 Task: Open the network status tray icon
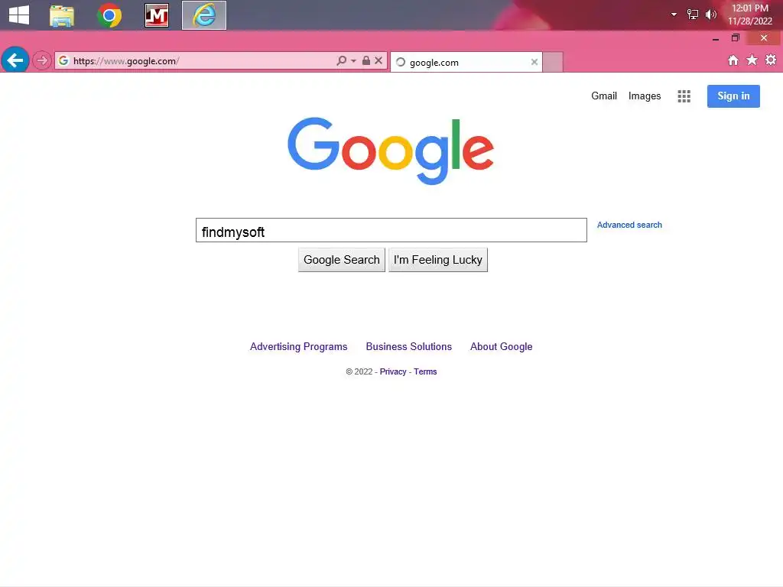[x=693, y=15]
